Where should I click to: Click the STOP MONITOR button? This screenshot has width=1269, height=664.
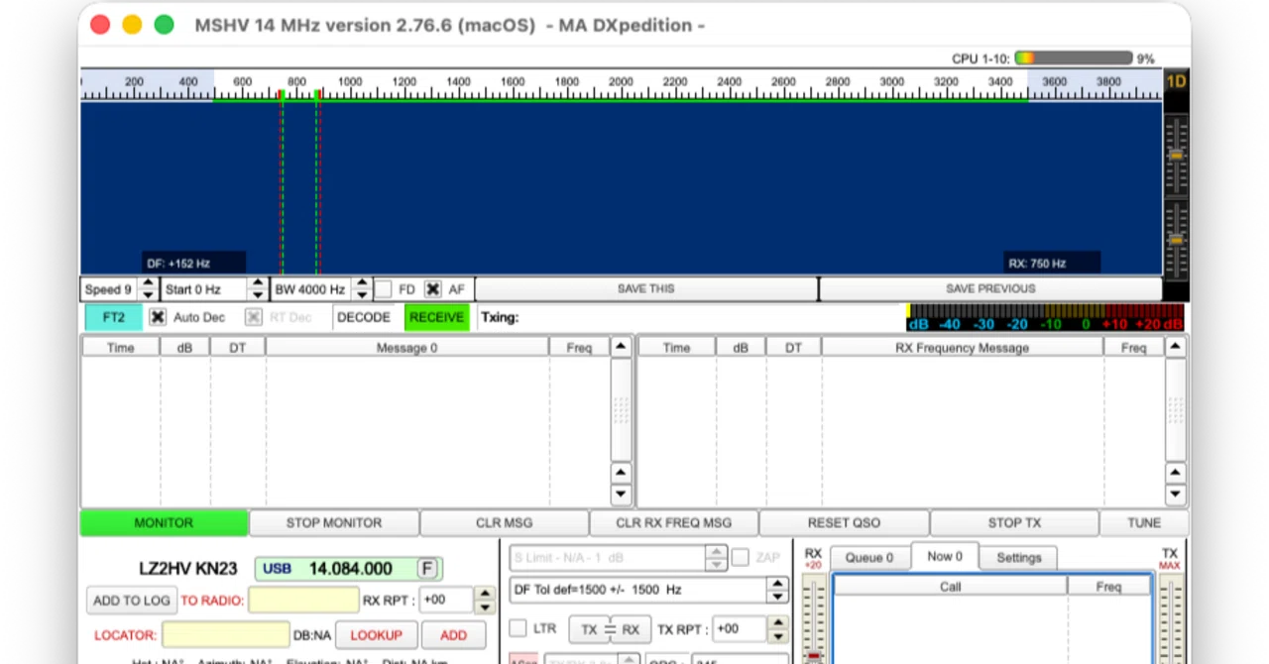point(334,522)
